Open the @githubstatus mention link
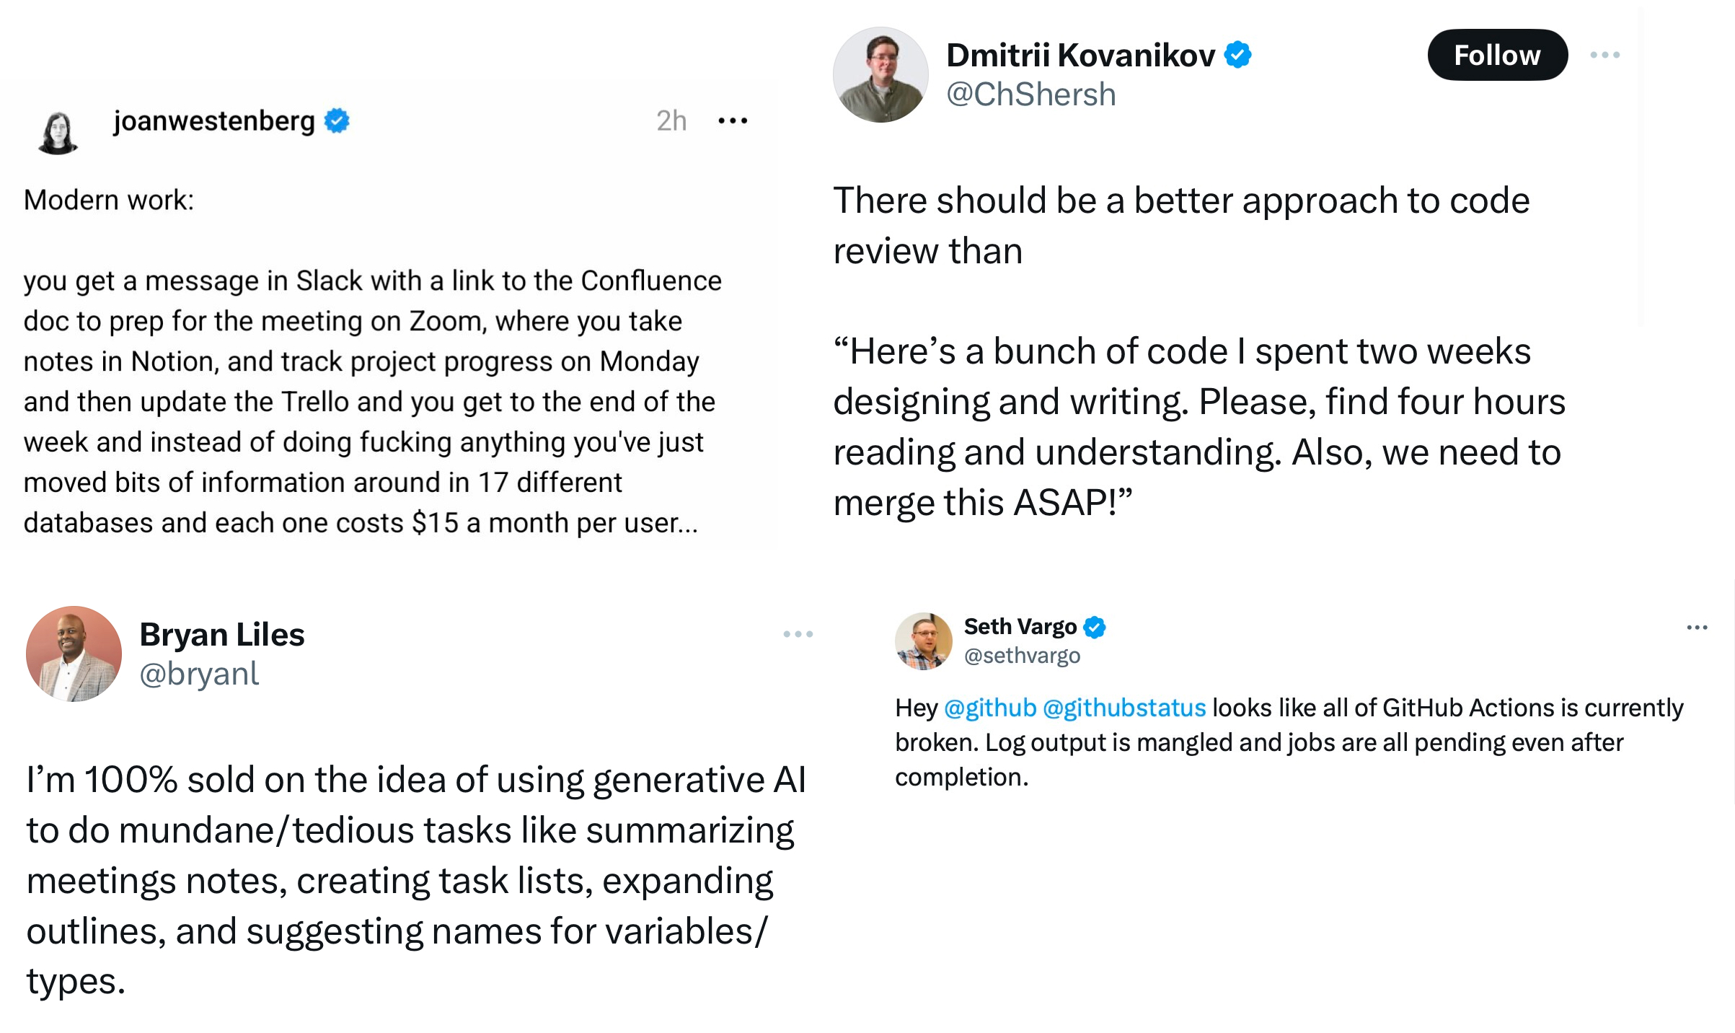The image size is (1735, 1033). tap(1124, 708)
